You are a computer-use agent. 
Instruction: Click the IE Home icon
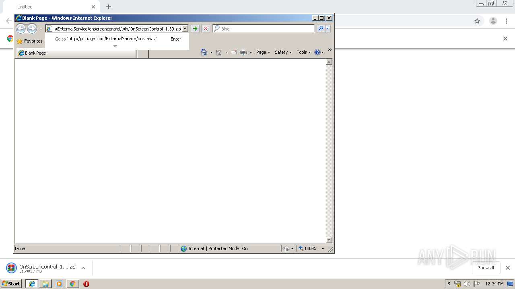tap(204, 52)
